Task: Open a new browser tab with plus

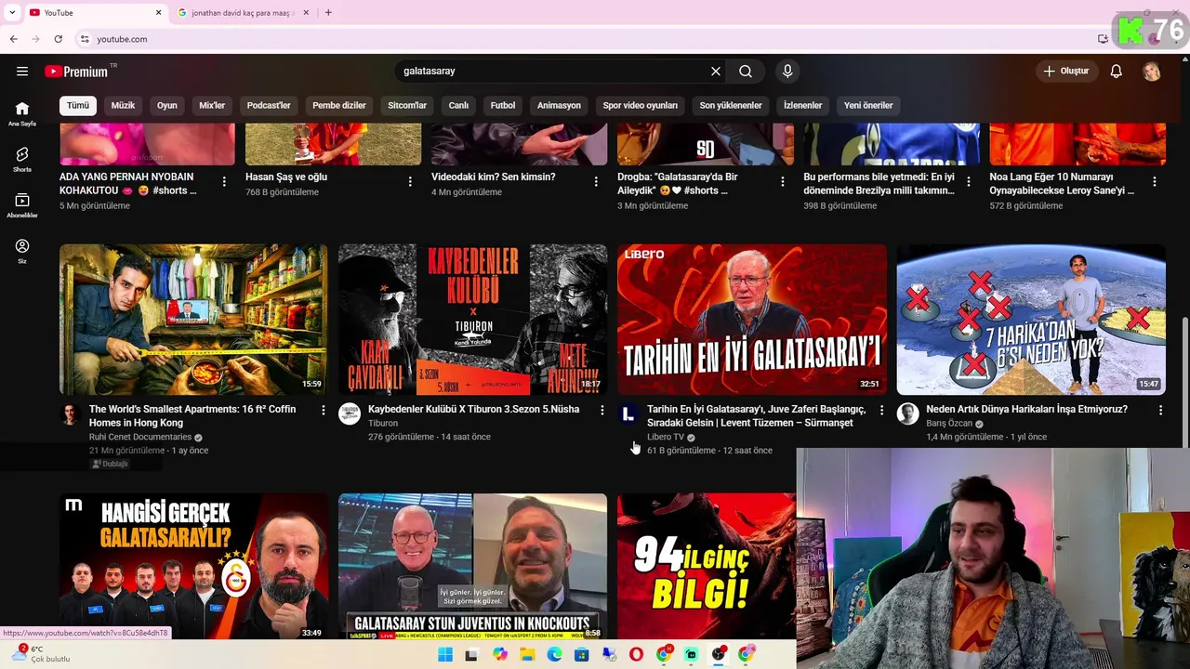Action: point(328,12)
